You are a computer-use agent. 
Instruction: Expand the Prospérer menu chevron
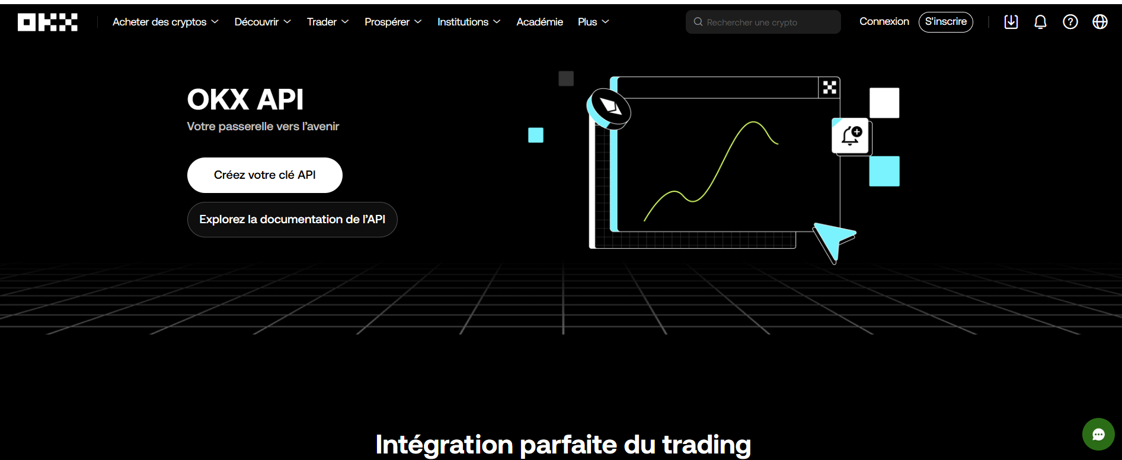click(418, 22)
